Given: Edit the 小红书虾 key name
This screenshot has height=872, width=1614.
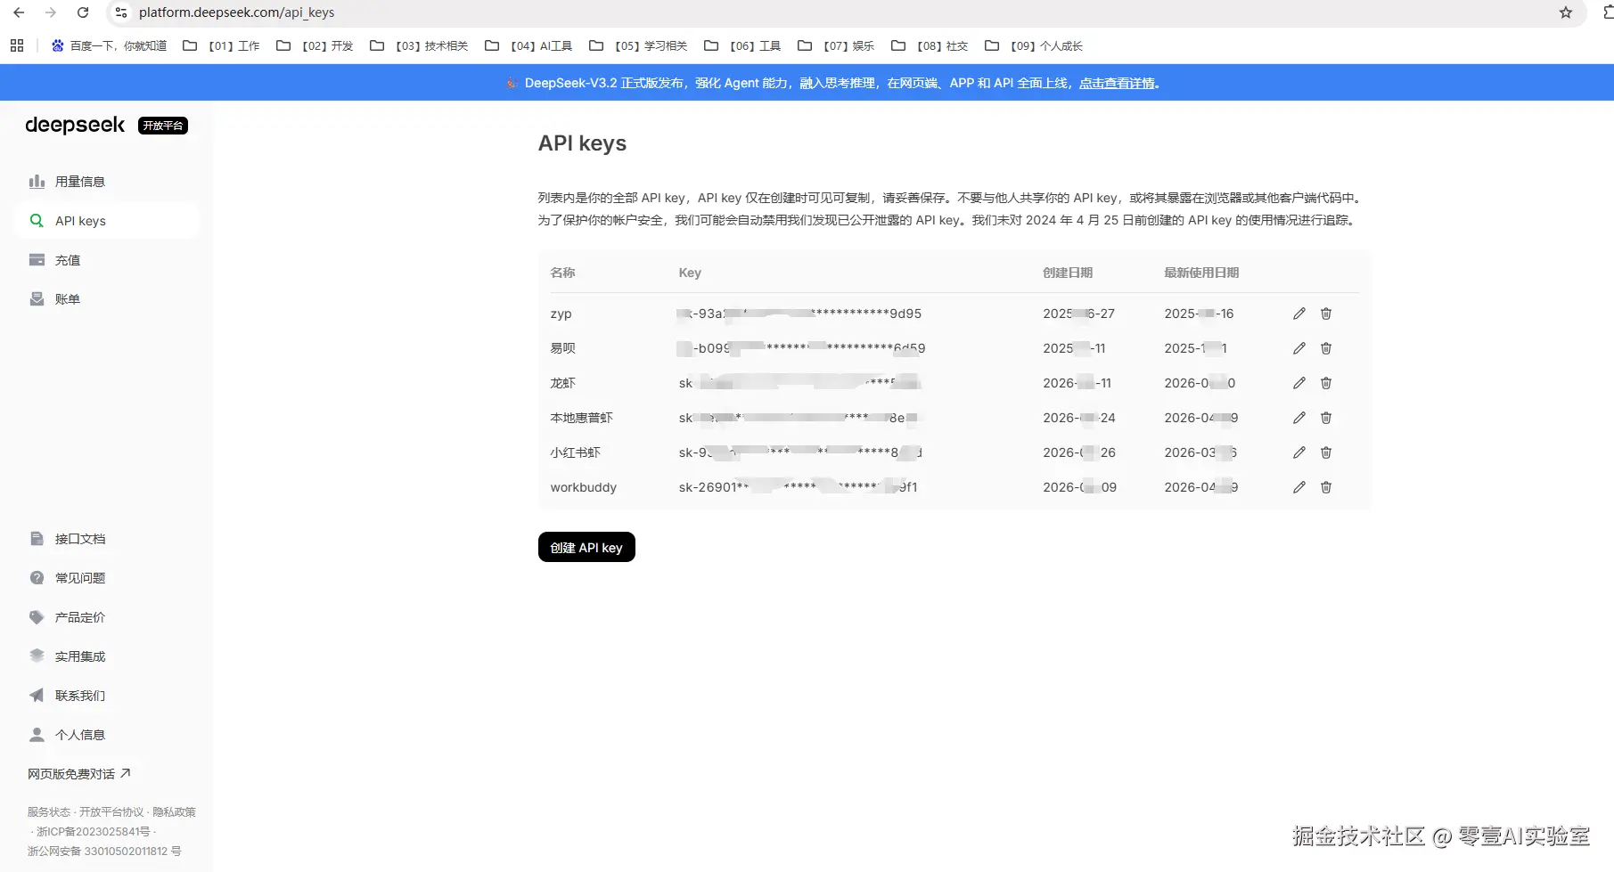Looking at the screenshot, I should pos(1299,452).
